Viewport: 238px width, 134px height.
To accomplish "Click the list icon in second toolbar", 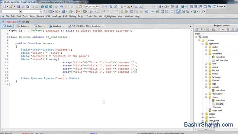I will tap(167, 12).
